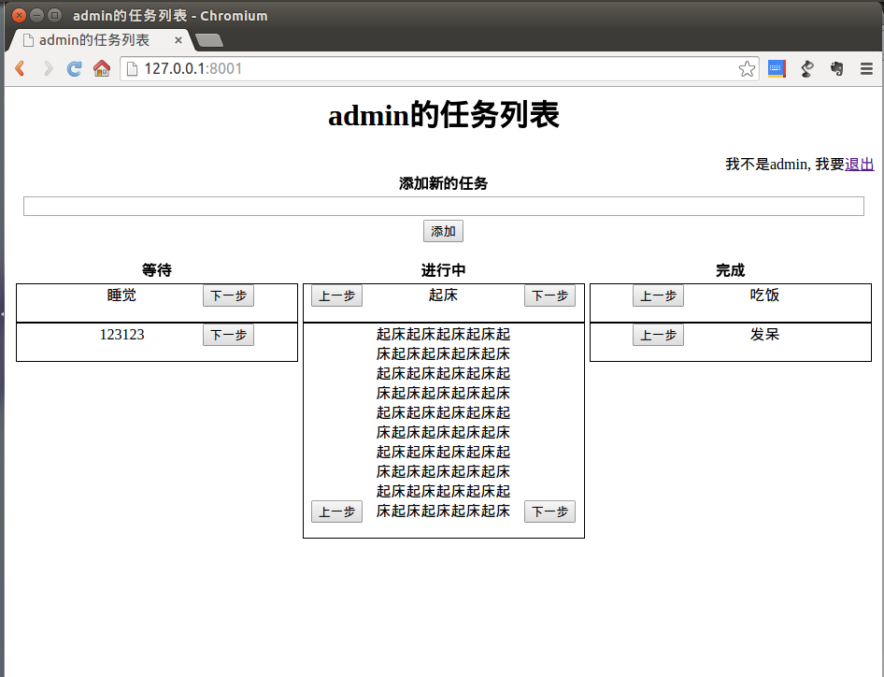This screenshot has width=884, height=677.
Task: Click the 发呆 task text
Action: click(764, 335)
